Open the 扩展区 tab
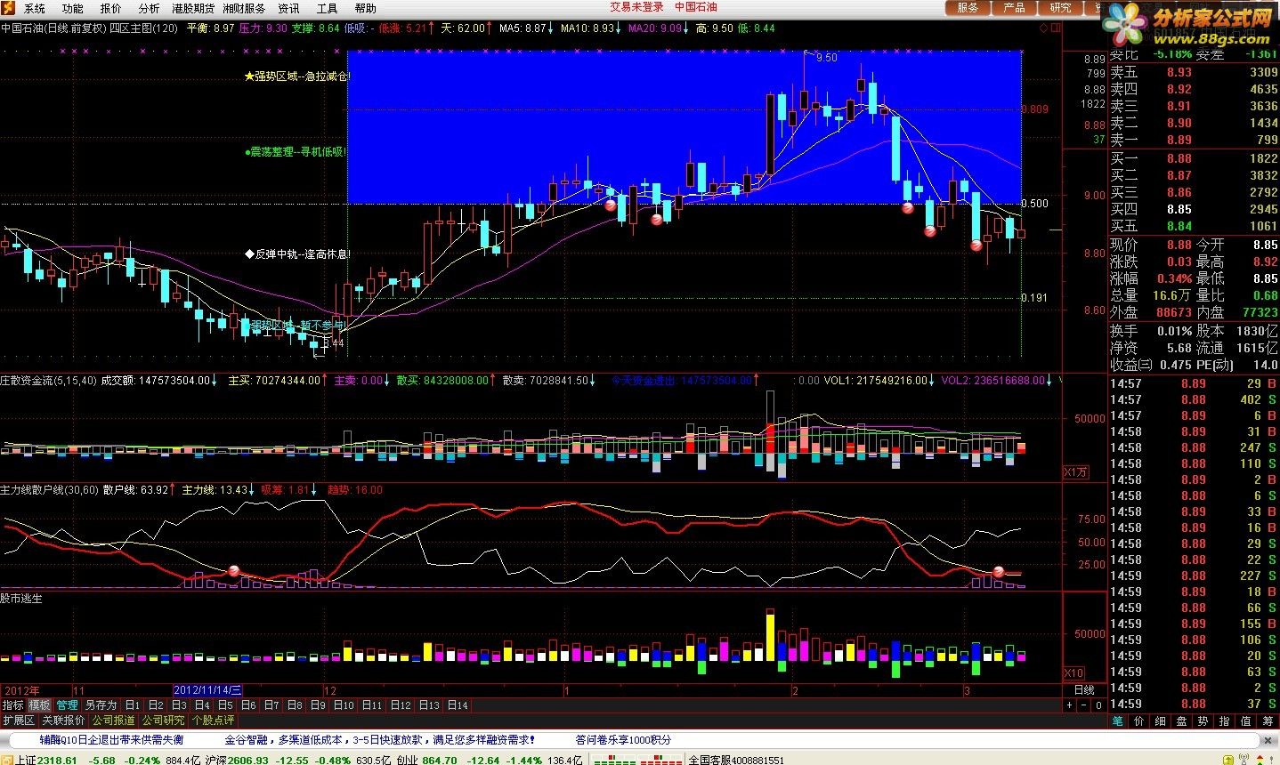The image size is (1280, 765). click(19, 720)
